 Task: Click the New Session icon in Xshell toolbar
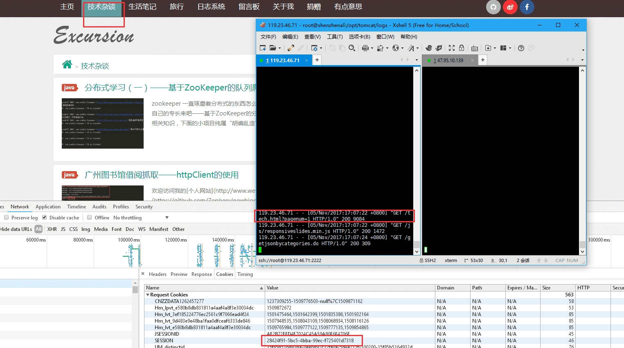click(263, 48)
